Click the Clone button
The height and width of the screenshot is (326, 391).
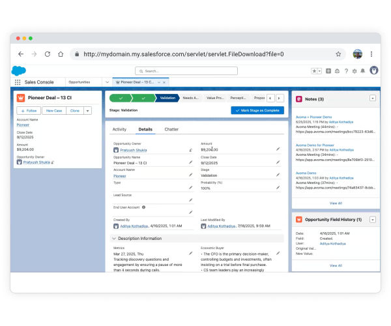pyautogui.click(x=75, y=111)
